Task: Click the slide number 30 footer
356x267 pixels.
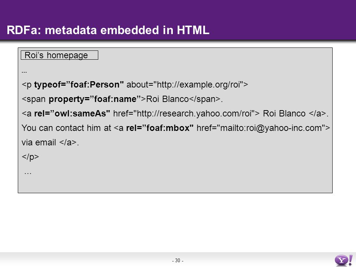Action: tap(178, 260)
